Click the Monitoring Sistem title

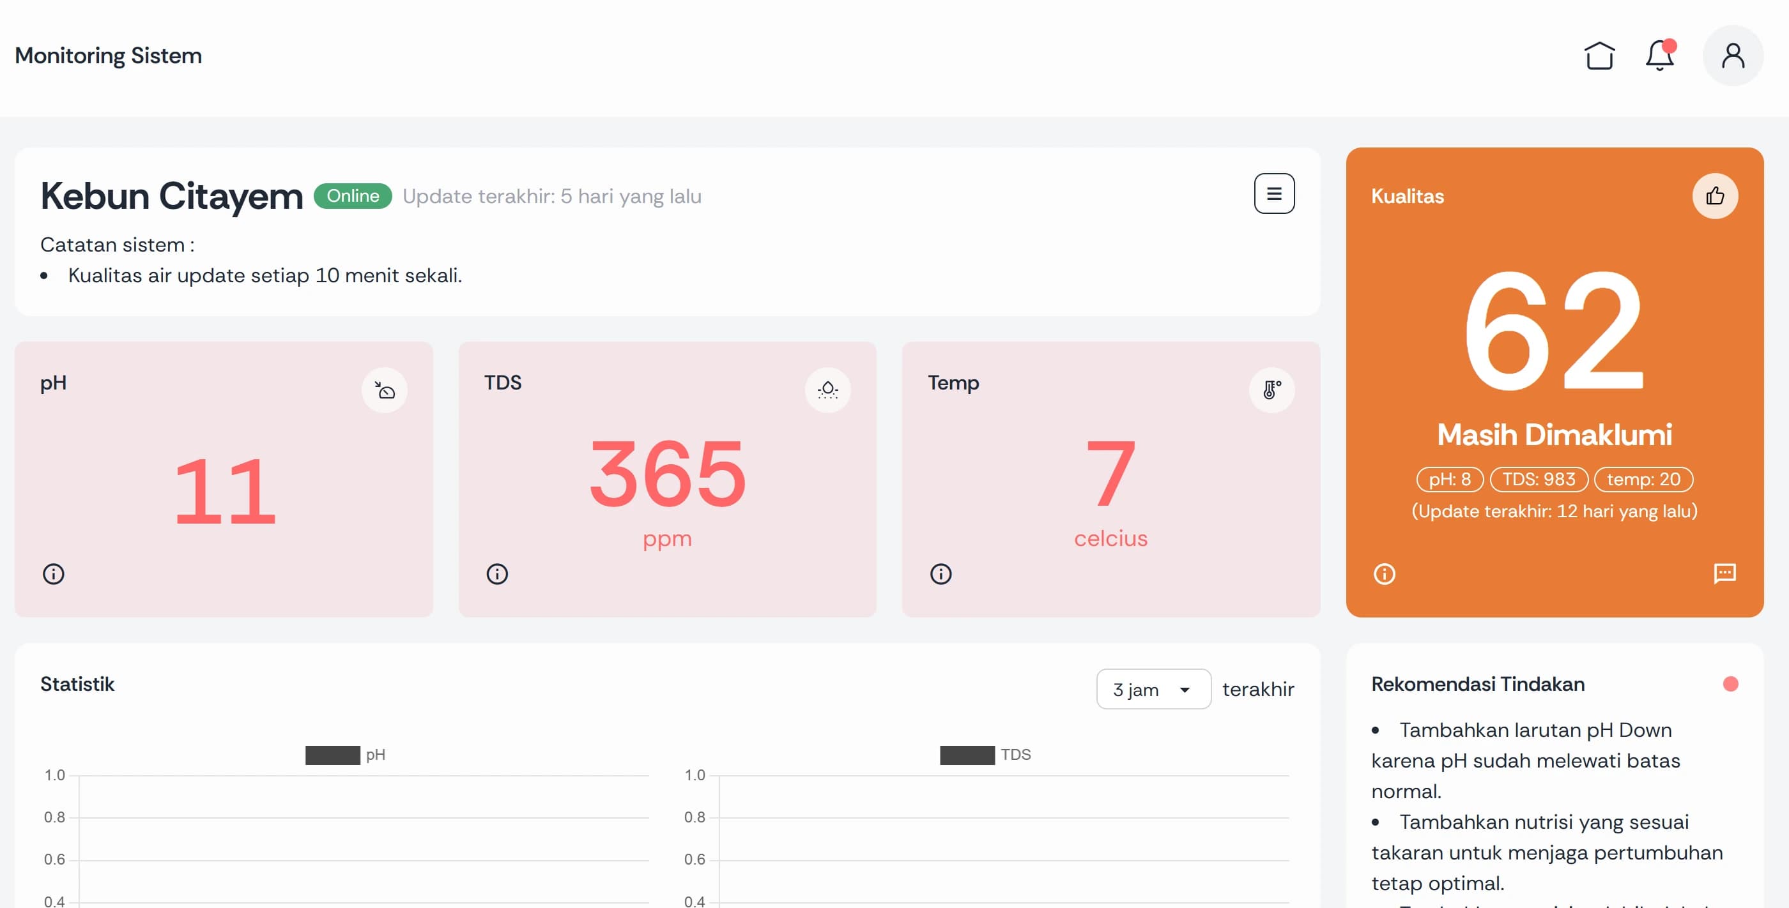click(109, 56)
